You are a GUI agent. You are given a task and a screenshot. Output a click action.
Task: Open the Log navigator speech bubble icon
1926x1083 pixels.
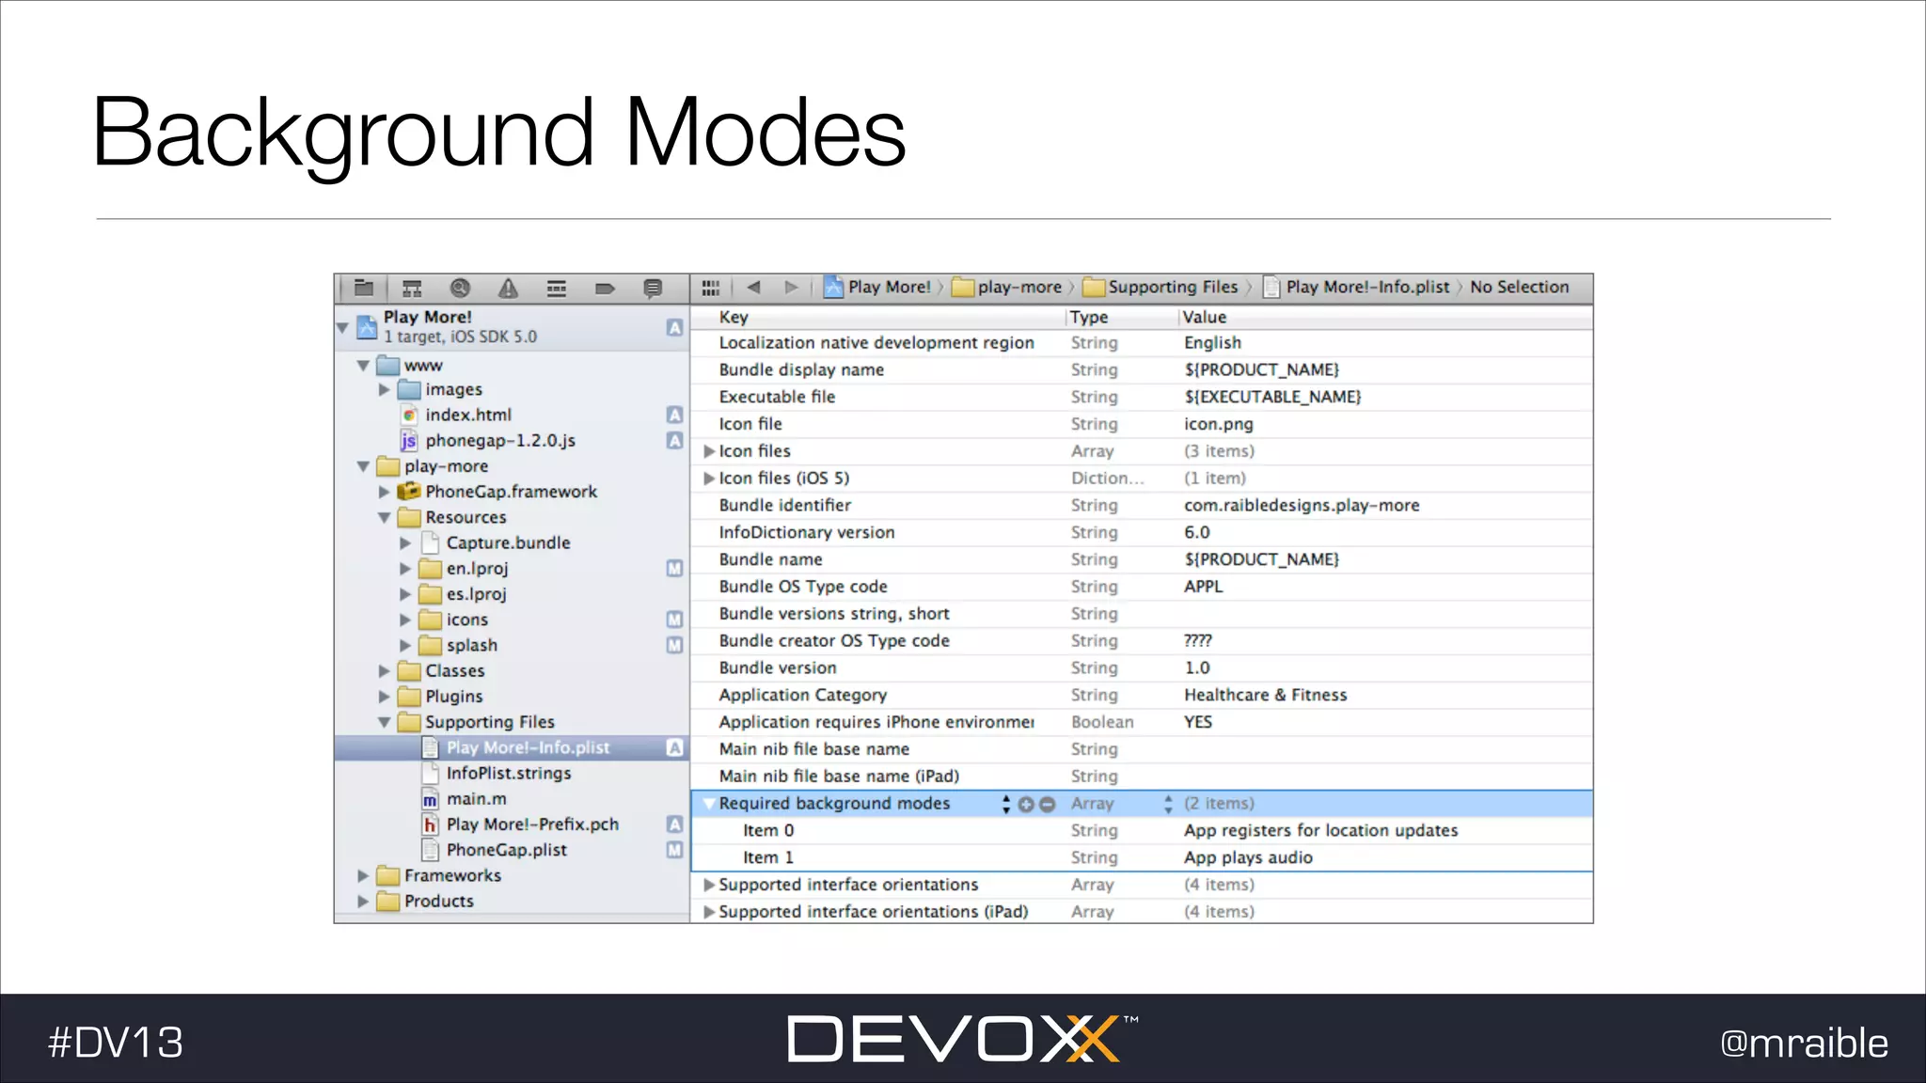pos(653,288)
